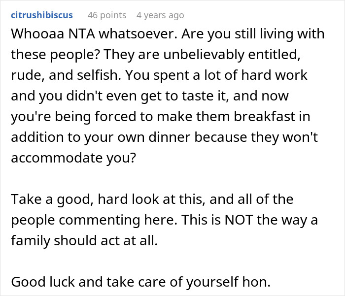Click the phrase 'people commenting here'
This screenshot has width=345, height=296.
(94, 220)
